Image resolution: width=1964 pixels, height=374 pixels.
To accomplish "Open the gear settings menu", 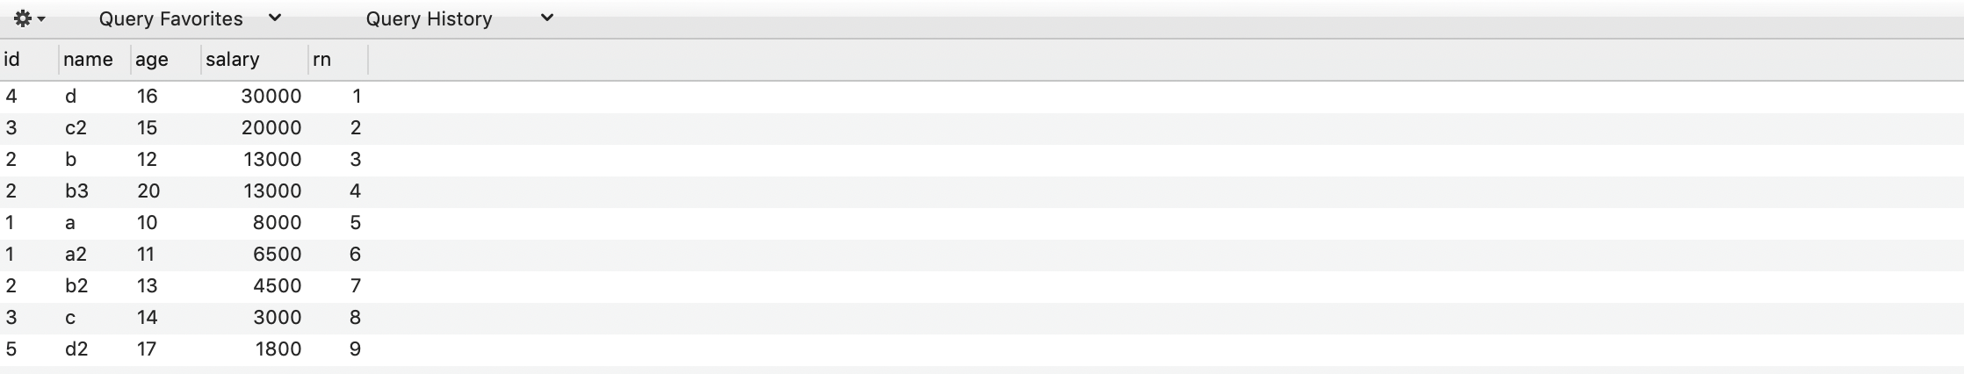I will click(x=29, y=18).
